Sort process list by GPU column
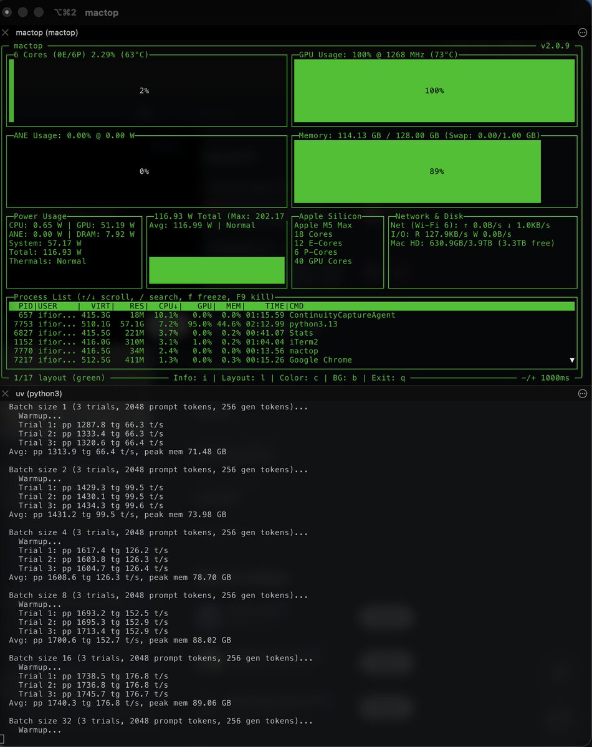Image resolution: width=592 pixels, height=747 pixels. (x=204, y=306)
